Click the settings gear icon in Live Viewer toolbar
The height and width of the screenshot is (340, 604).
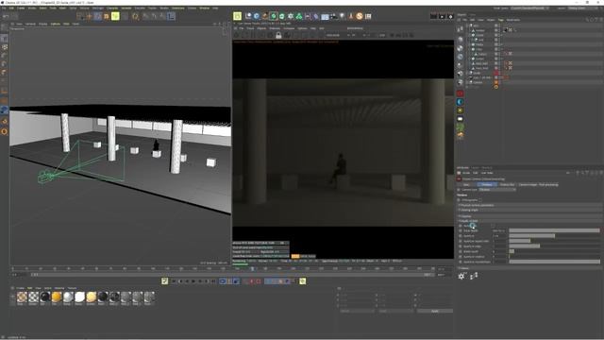tap(270, 35)
